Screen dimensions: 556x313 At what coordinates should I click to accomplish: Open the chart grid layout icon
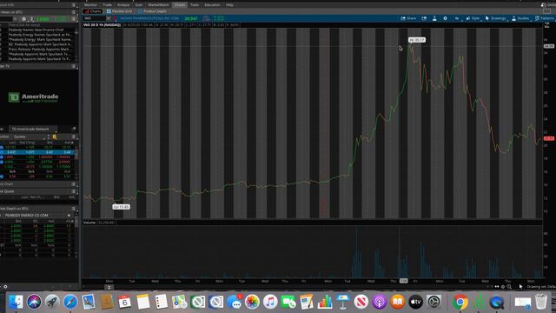click(424, 18)
